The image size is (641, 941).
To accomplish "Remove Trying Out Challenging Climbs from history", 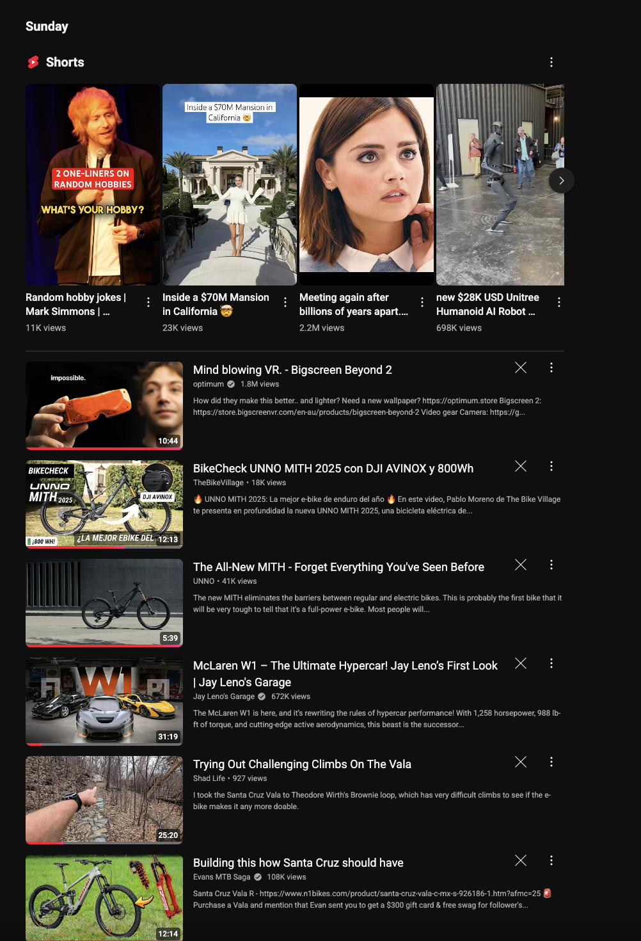I will [x=521, y=762].
